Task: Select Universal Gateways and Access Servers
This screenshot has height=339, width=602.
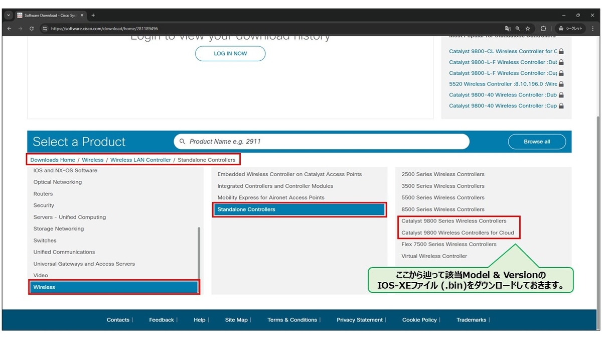Action: (84, 264)
